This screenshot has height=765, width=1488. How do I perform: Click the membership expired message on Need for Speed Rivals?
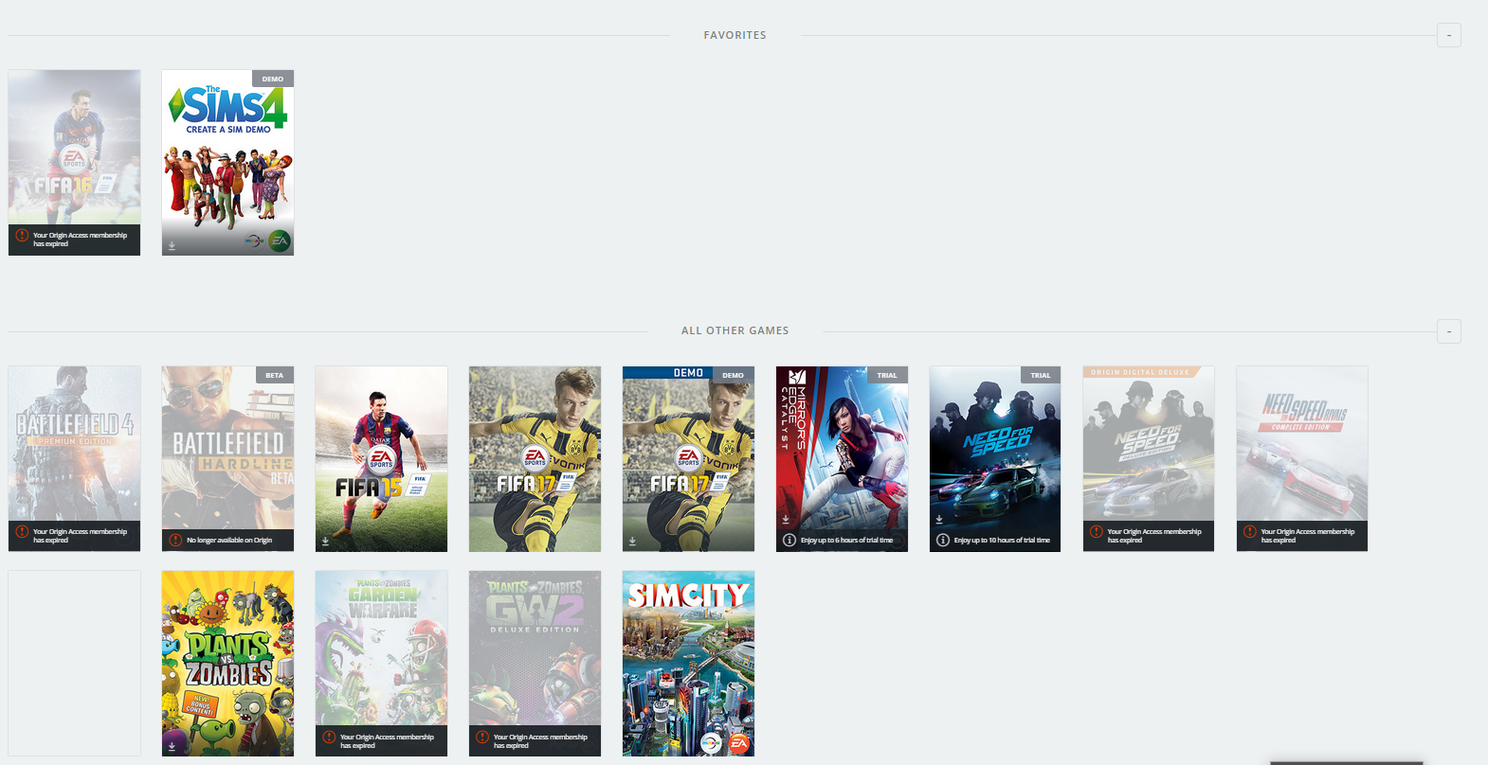click(1308, 536)
